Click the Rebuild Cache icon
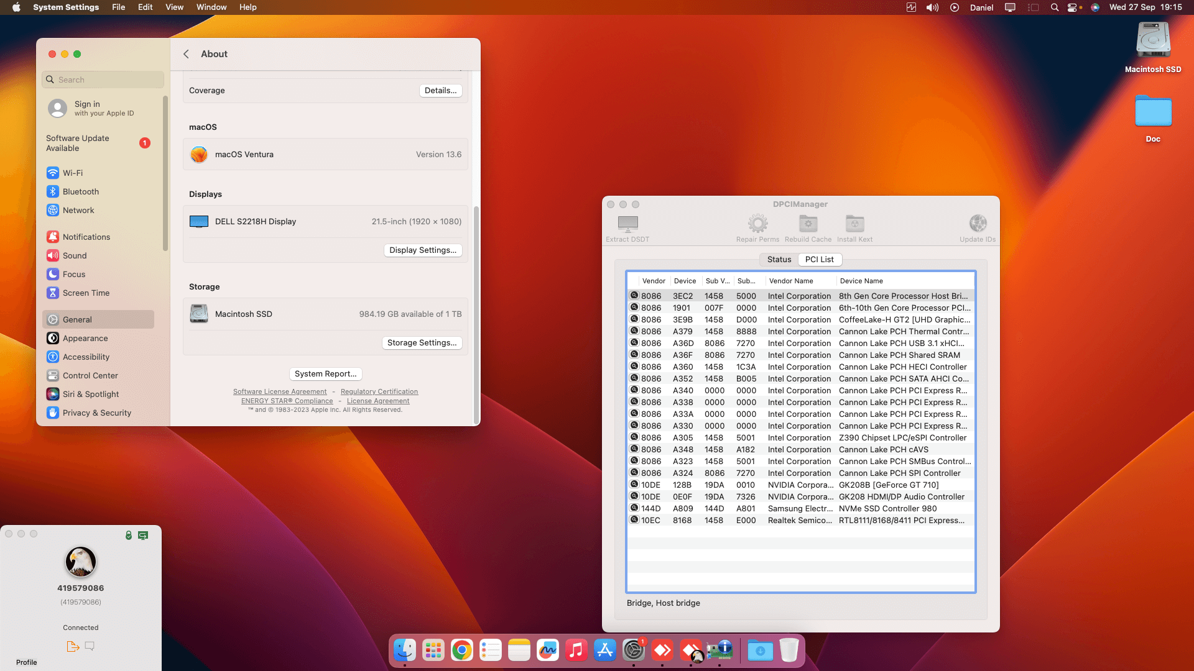 [808, 224]
